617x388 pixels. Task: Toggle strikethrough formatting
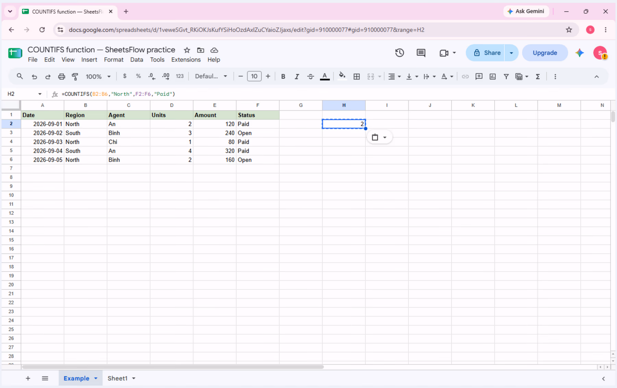pyautogui.click(x=311, y=77)
